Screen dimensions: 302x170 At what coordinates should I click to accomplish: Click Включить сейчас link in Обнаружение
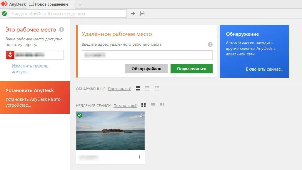point(264,69)
